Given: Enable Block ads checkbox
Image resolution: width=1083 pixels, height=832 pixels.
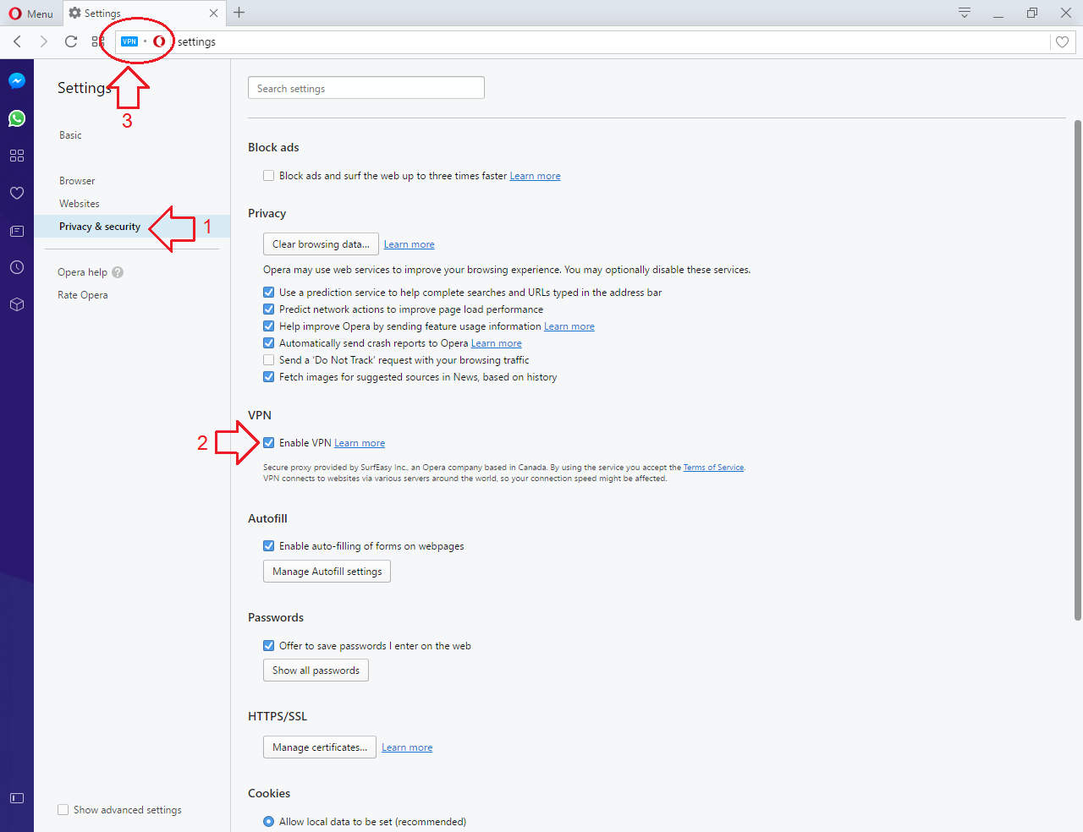Looking at the screenshot, I should 268,176.
